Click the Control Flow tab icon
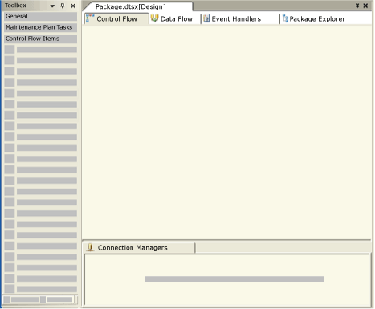 tap(90, 18)
